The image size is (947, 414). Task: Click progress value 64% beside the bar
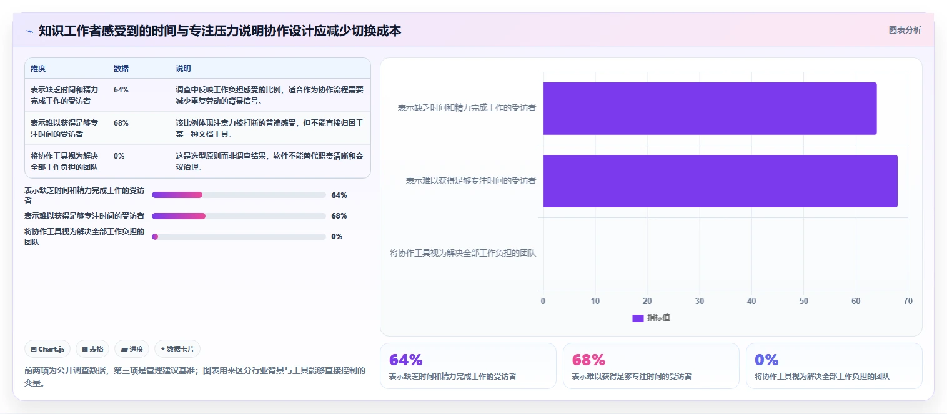[339, 195]
